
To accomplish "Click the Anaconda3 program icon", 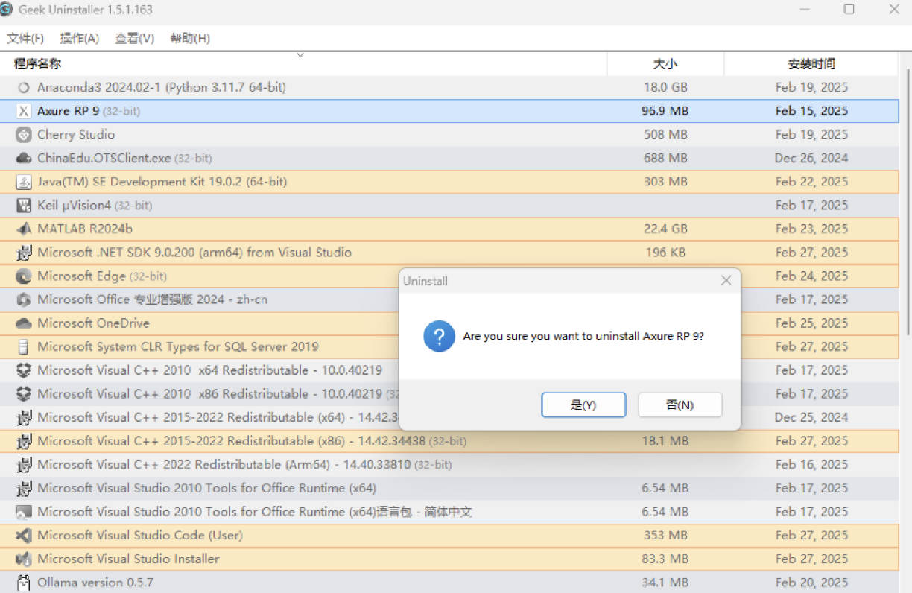I will click(x=24, y=88).
